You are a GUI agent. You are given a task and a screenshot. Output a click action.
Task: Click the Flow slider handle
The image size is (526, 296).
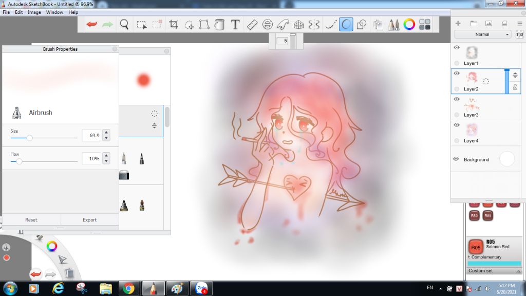(x=19, y=161)
